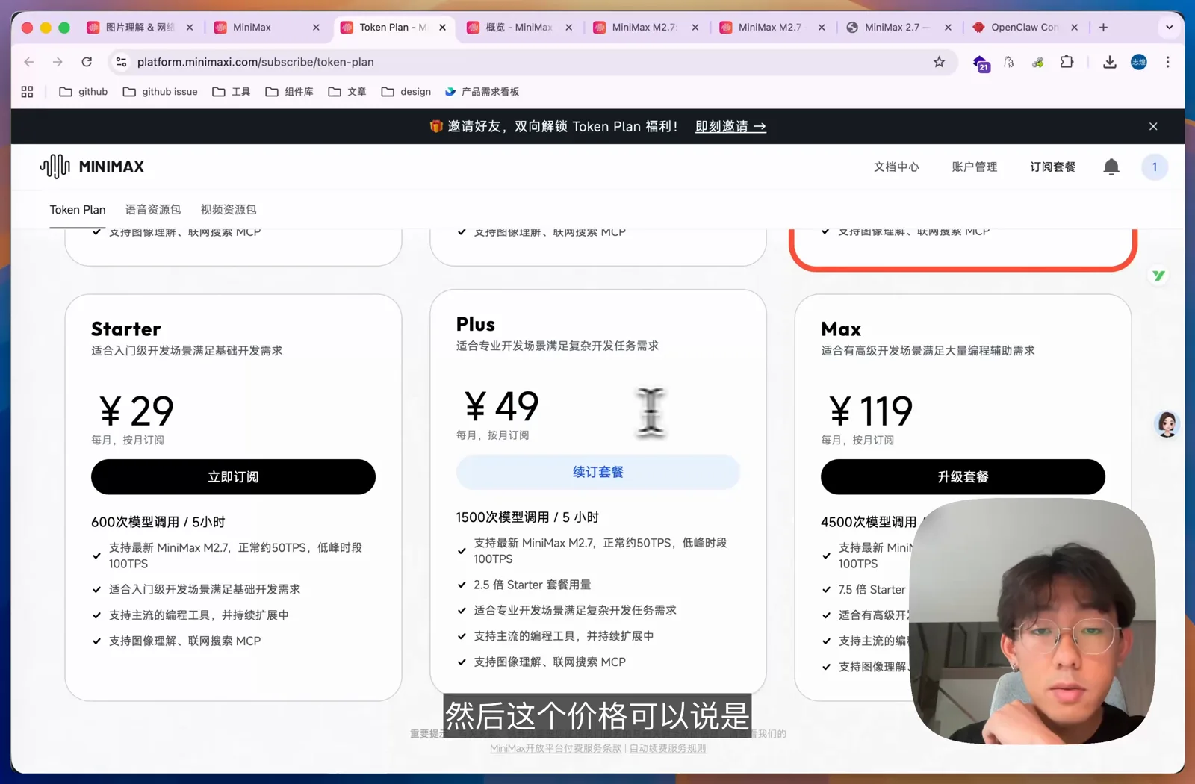Click the Max plan heading
This screenshot has height=784, width=1195.
pos(841,329)
